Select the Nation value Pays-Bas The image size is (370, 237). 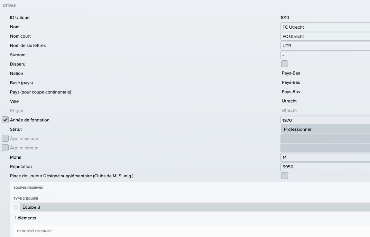click(x=291, y=73)
